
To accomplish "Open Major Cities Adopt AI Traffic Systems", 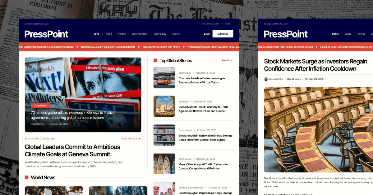I will 203,167.
